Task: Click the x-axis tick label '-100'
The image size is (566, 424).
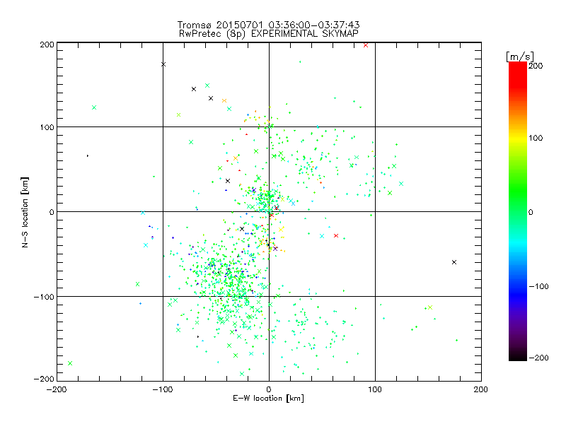Action: tap(163, 389)
